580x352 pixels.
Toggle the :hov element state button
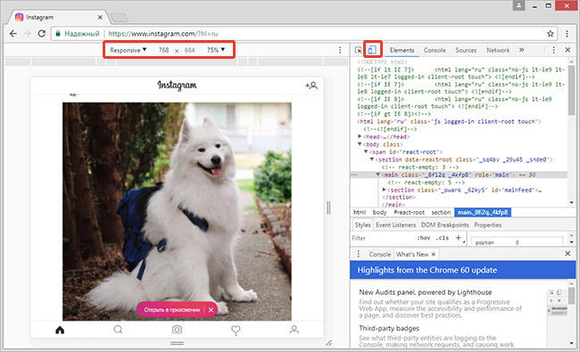[x=424, y=238]
